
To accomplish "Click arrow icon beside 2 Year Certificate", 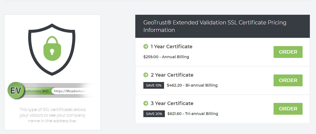I will 146,75.
